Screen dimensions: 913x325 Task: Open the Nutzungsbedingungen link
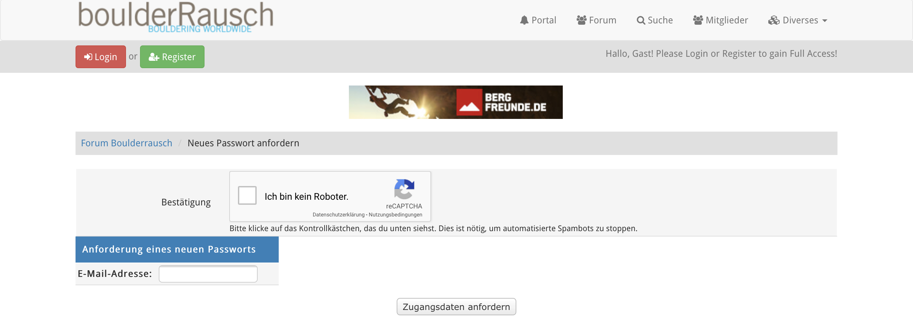(396, 214)
